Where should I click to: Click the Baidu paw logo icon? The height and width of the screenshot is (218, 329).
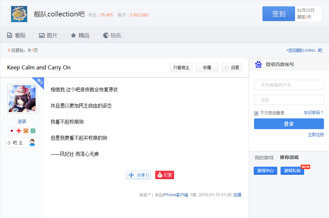click(258, 64)
